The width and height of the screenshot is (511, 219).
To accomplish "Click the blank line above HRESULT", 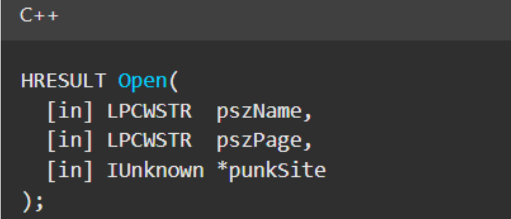I will (254, 55).
